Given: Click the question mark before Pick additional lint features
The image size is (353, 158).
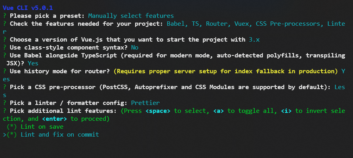Looking at the screenshot, I should pos(4,111).
